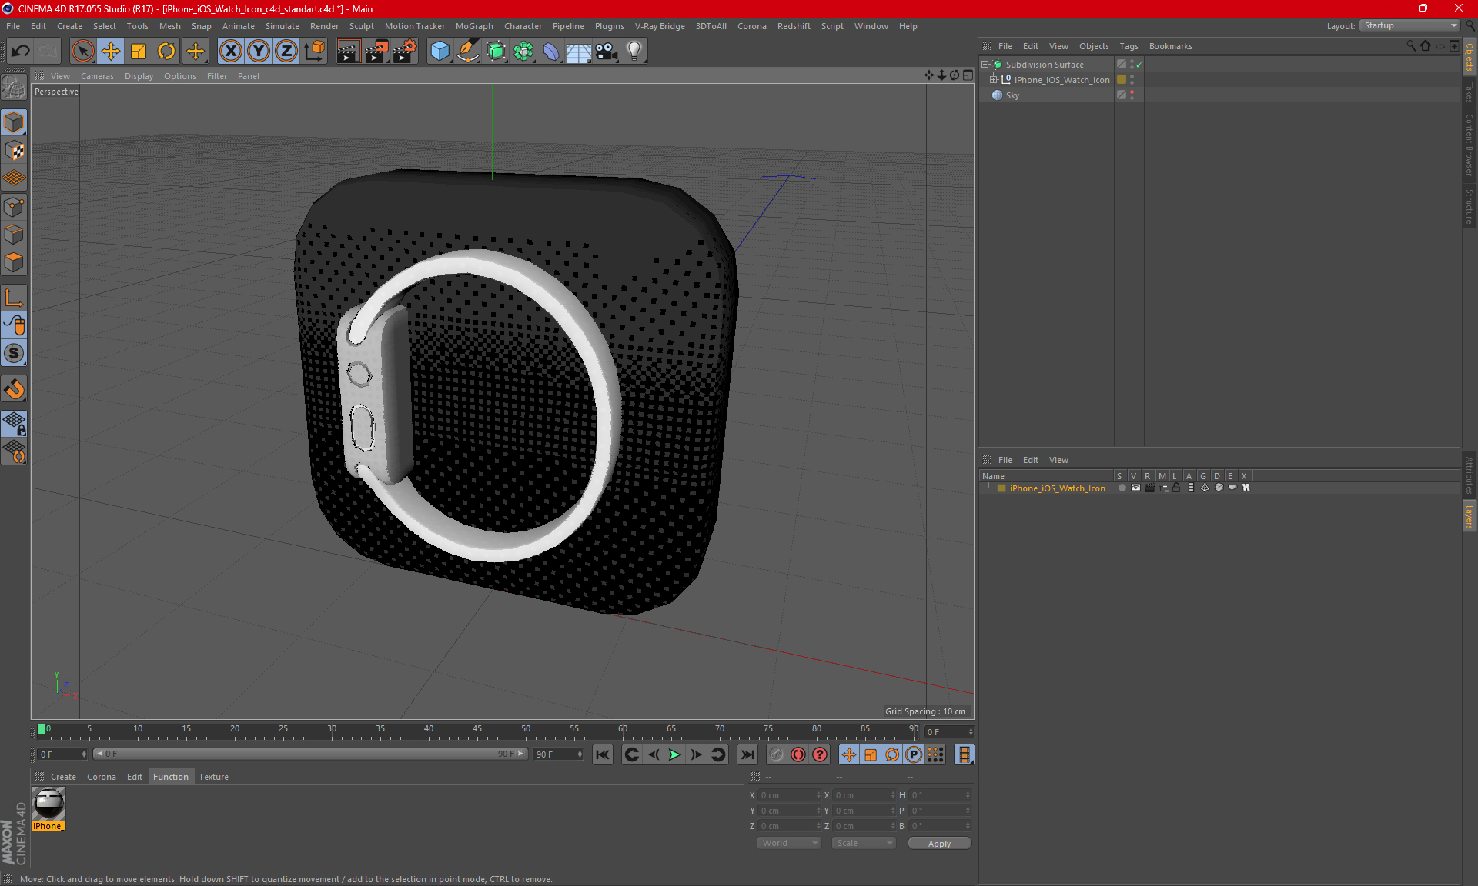The width and height of the screenshot is (1478, 886).
Task: Open the Layout Startup dropdown
Action: click(x=1409, y=25)
